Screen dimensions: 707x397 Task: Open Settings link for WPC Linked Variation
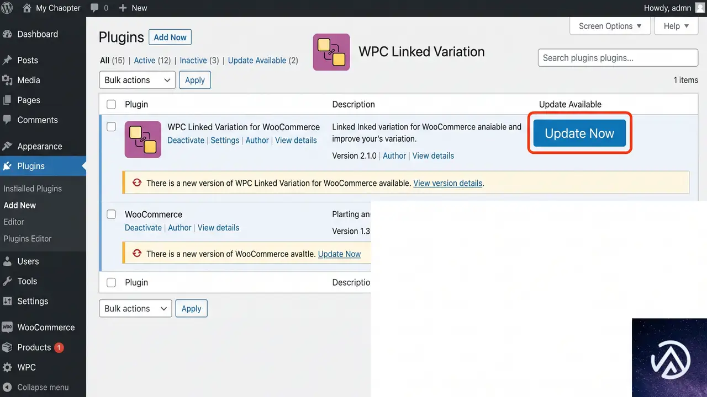(x=225, y=140)
